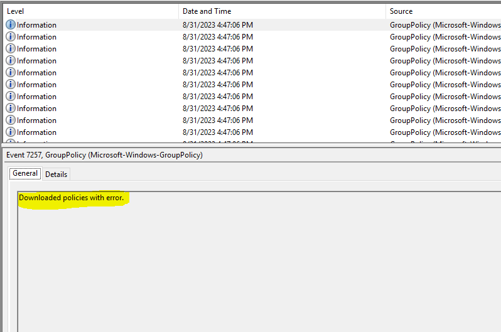The image size is (501, 332).
Task: Click the info icon in the fourth event row
Action: tap(11, 61)
